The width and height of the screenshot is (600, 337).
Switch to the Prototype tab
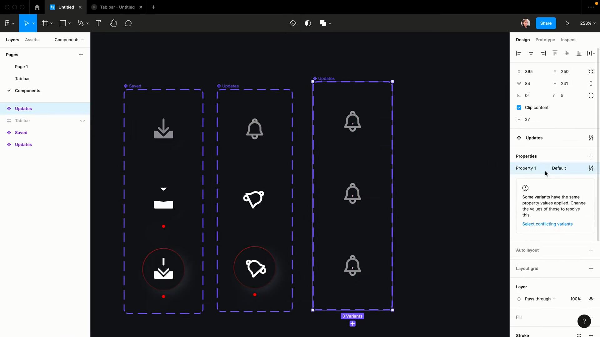pos(545,40)
